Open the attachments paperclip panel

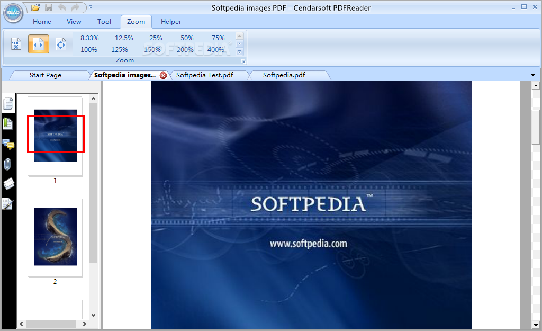pos(7,164)
